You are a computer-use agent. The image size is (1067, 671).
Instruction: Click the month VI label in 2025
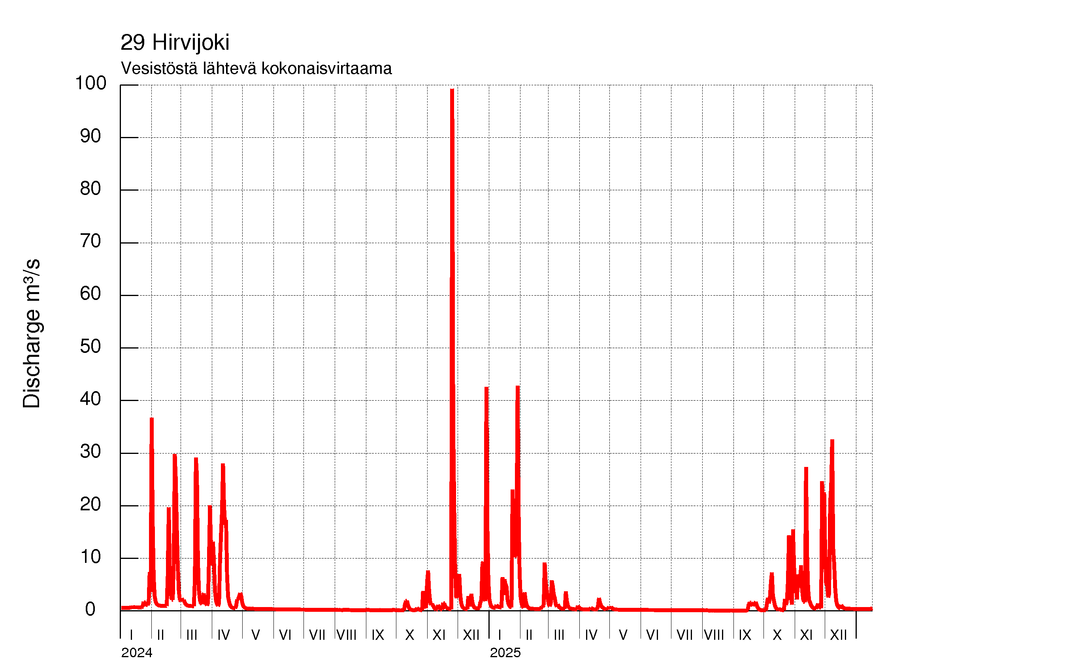(x=652, y=635)
